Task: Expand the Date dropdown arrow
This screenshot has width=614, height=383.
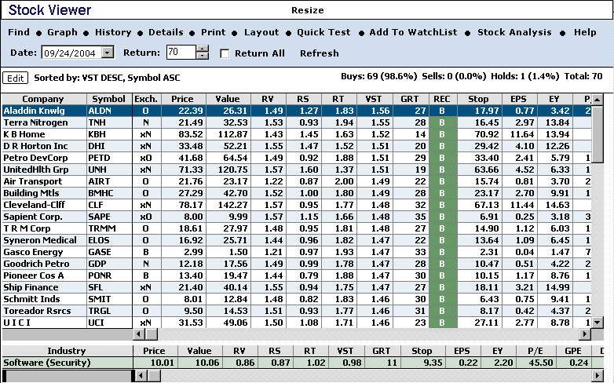Action: 108,53
